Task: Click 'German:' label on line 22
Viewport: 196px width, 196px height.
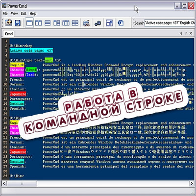Action: [17, 142]
